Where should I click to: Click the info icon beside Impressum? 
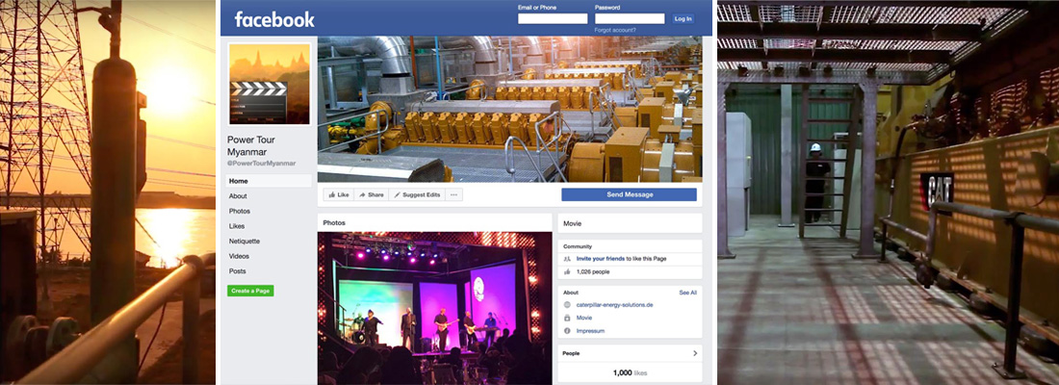tap(567, 331)
